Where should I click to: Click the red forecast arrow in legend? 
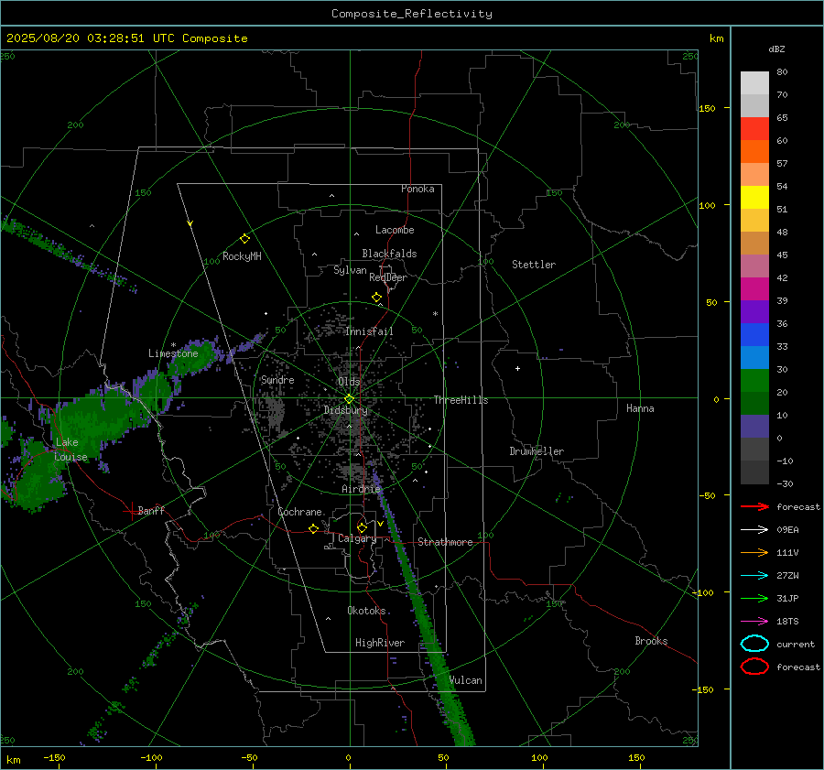click(x=754, y=506)
